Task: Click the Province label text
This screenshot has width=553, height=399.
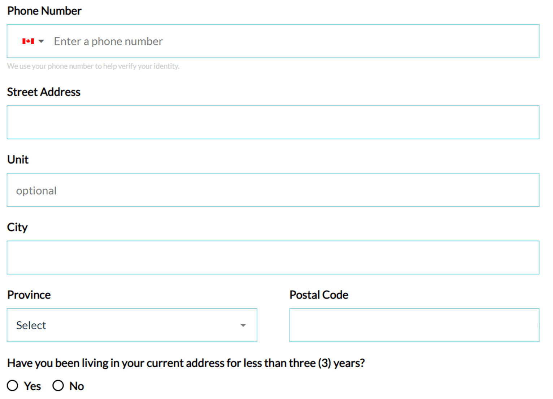Action: pos(29,295)
